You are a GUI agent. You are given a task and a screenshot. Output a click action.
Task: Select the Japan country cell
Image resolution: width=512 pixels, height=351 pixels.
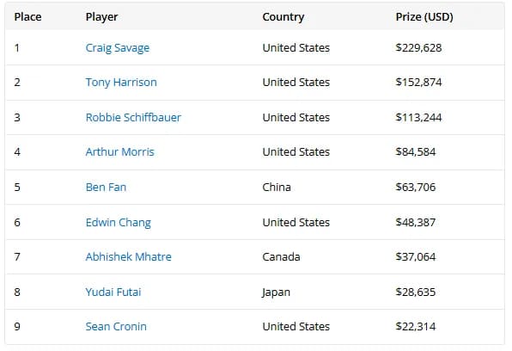pyautogui.click(x=276, y=292)
